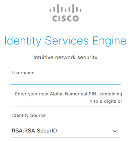Click the CISCO wordmark text
Image resolution: width=130 pixels, height=141 pixels.
[65, 19]
